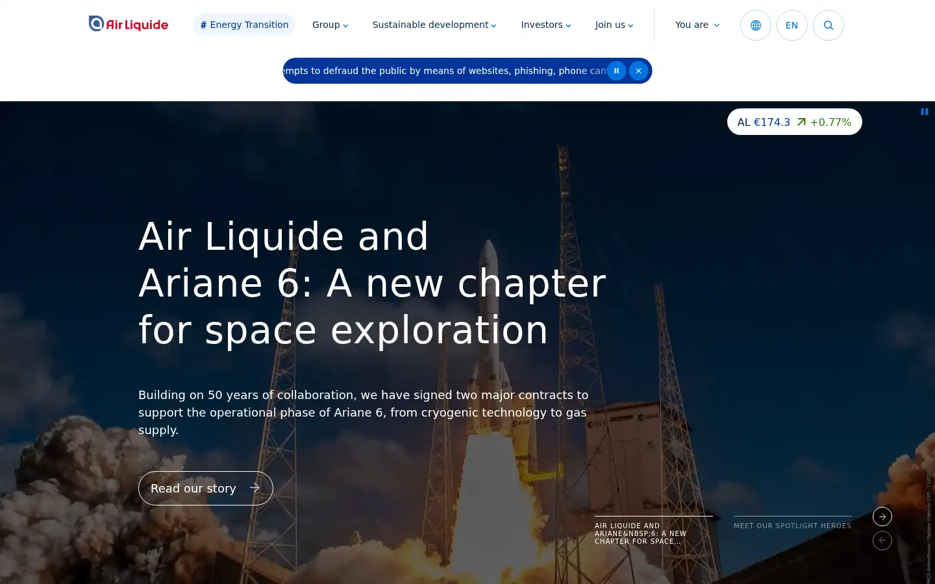Viewport: 935px width, 584px height.
Task: Open the You are dropdown
Action: click(x=697, y=25)
